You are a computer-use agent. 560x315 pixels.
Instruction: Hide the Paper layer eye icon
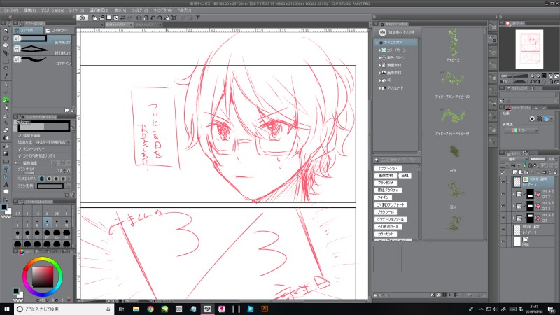pyautogui.click(x=503, y=241)
